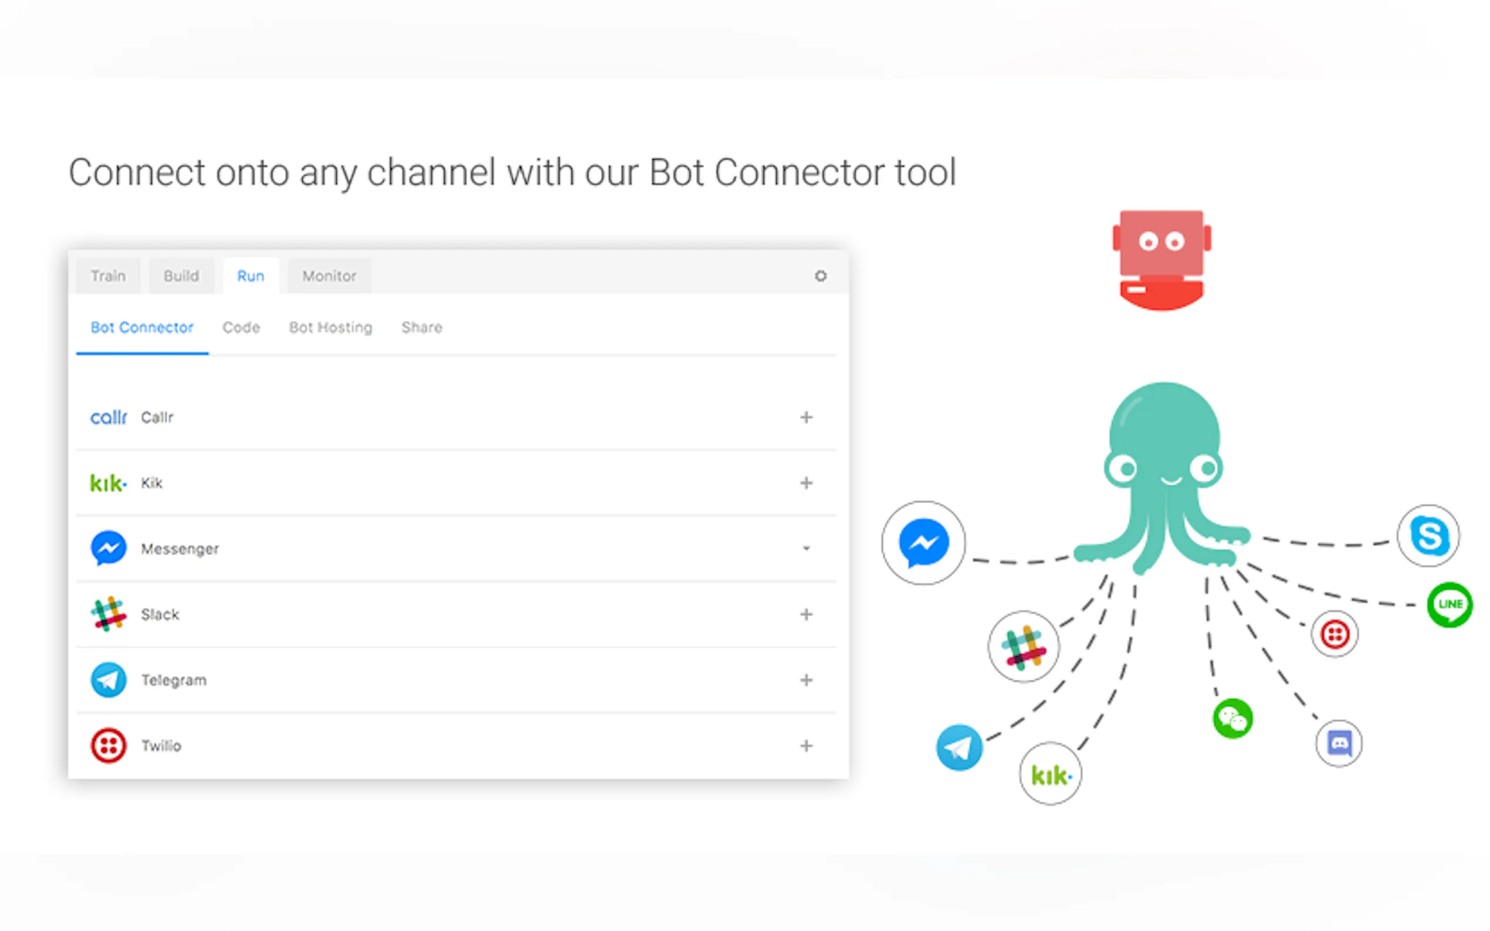Click the Messenger logo in the channel list
This screenshot has height=931, width=1490.
click(109, 548)
